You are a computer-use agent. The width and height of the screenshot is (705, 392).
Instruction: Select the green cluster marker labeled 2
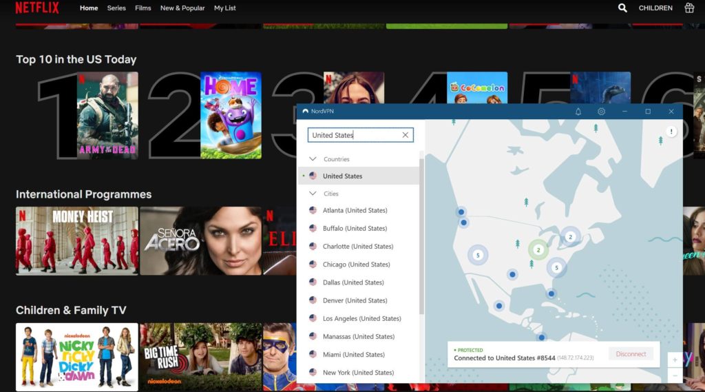538,249
